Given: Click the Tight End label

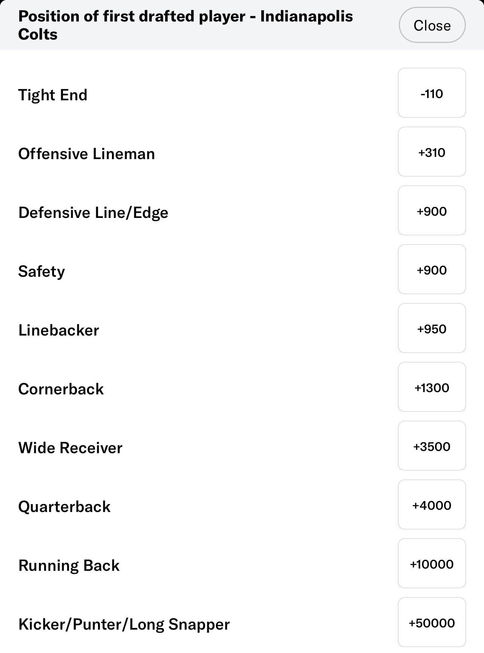Looking at the screenshot, I should point(53,95).
